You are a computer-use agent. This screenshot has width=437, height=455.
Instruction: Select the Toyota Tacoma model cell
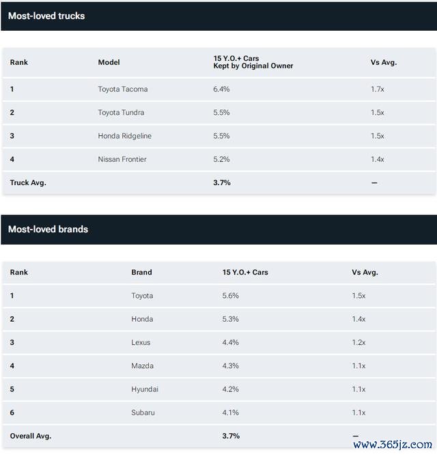(x=123, y=89)
